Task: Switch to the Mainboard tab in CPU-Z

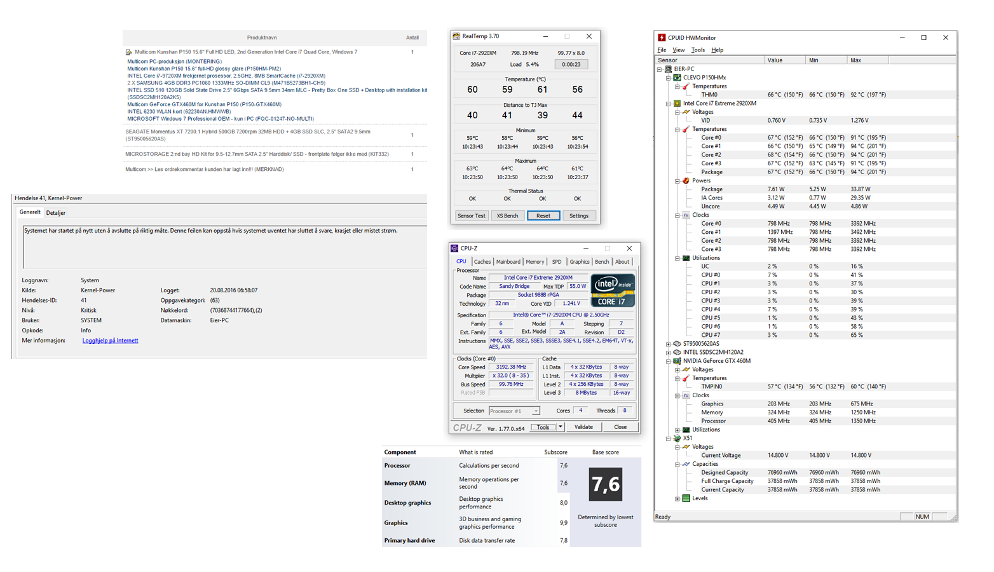Action: (x=508, y=262)
